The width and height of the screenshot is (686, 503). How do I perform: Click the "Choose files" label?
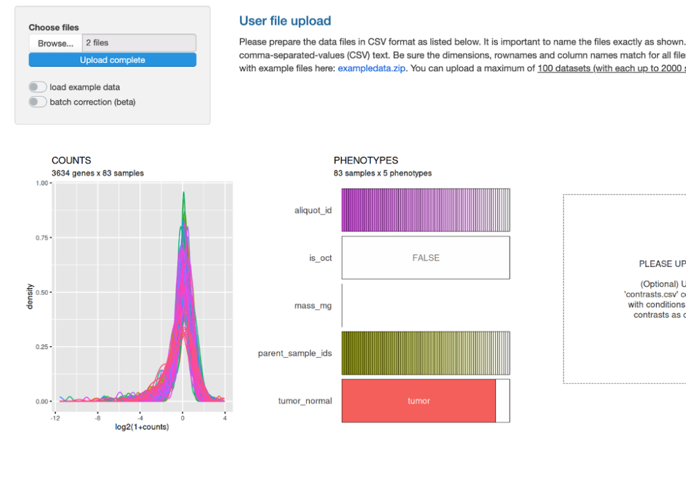[x=54, y=28]
